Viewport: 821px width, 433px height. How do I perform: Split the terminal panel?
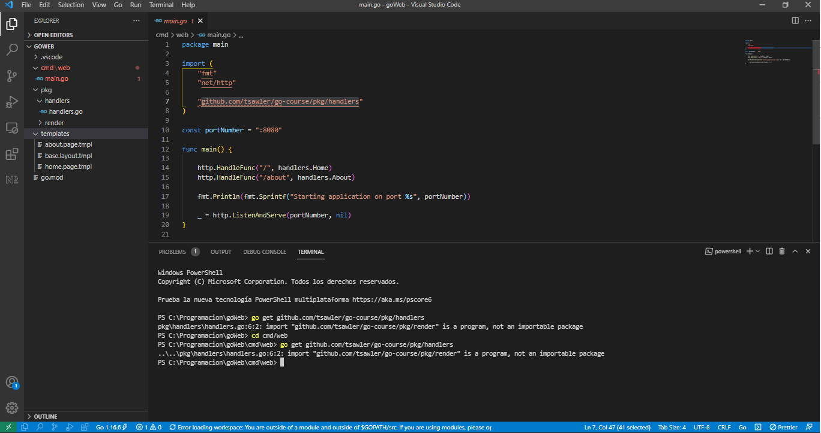(x=769, y=252)
